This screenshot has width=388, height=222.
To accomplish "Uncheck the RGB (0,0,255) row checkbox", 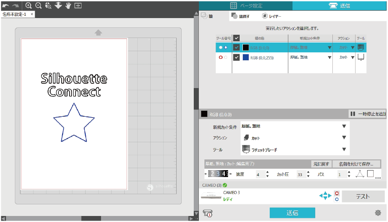I will coord(236,57).
